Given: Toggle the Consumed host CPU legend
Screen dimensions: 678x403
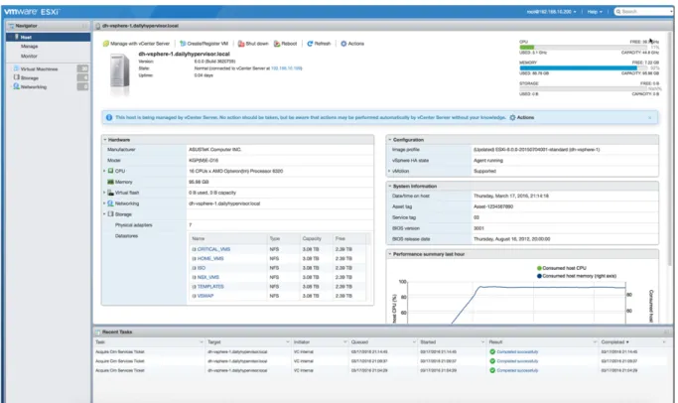Looking at the screenshot, I should (562, 268).
